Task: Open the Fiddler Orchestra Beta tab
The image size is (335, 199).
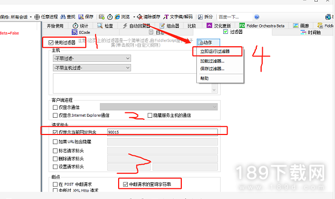Action: click(262, 26)
